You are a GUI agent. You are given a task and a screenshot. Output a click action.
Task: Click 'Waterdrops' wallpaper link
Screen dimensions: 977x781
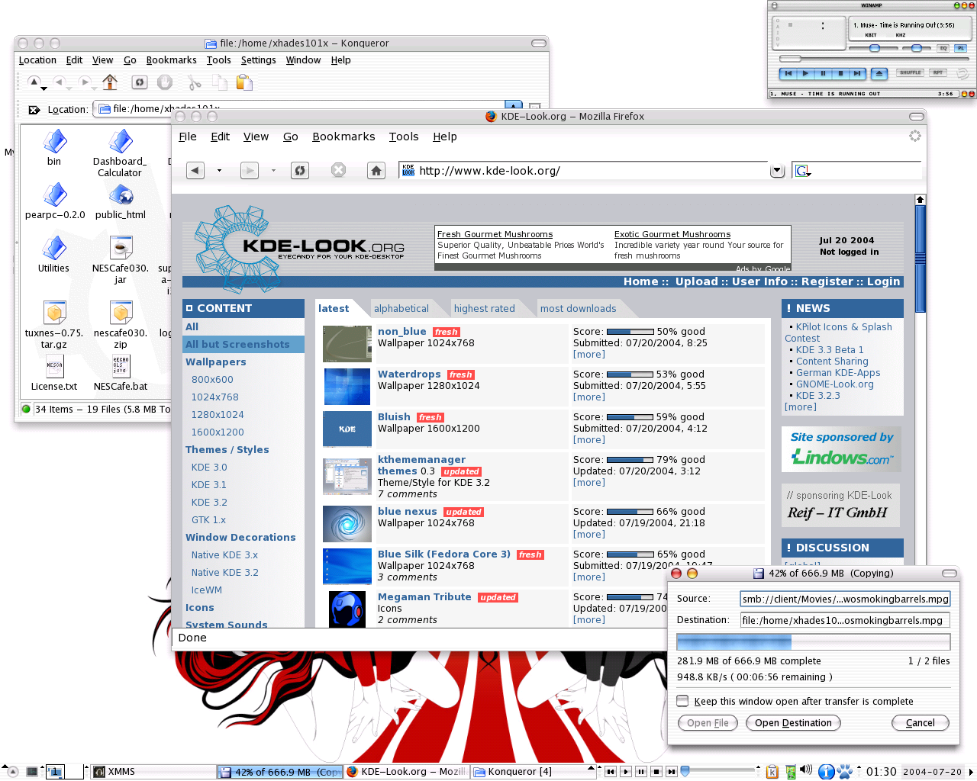coord(409,374)
